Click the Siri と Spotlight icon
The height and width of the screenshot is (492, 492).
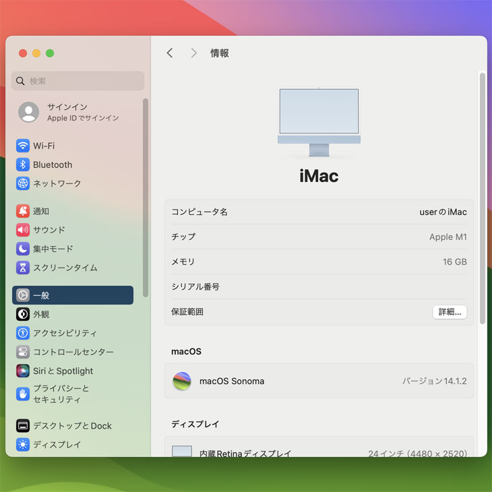click(23, 371)
